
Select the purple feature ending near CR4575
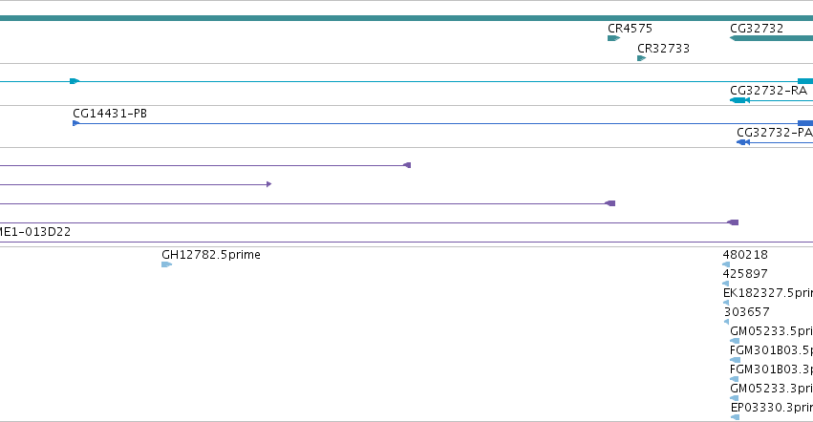coord(610,203)
